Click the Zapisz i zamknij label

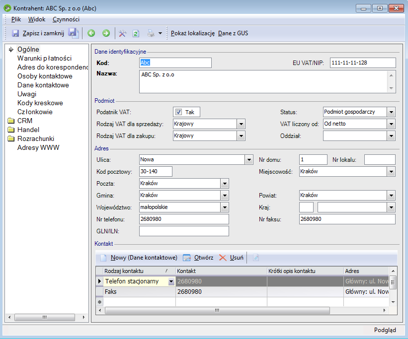point(43,33)
